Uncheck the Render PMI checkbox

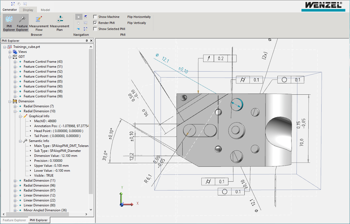pos(95,23)
